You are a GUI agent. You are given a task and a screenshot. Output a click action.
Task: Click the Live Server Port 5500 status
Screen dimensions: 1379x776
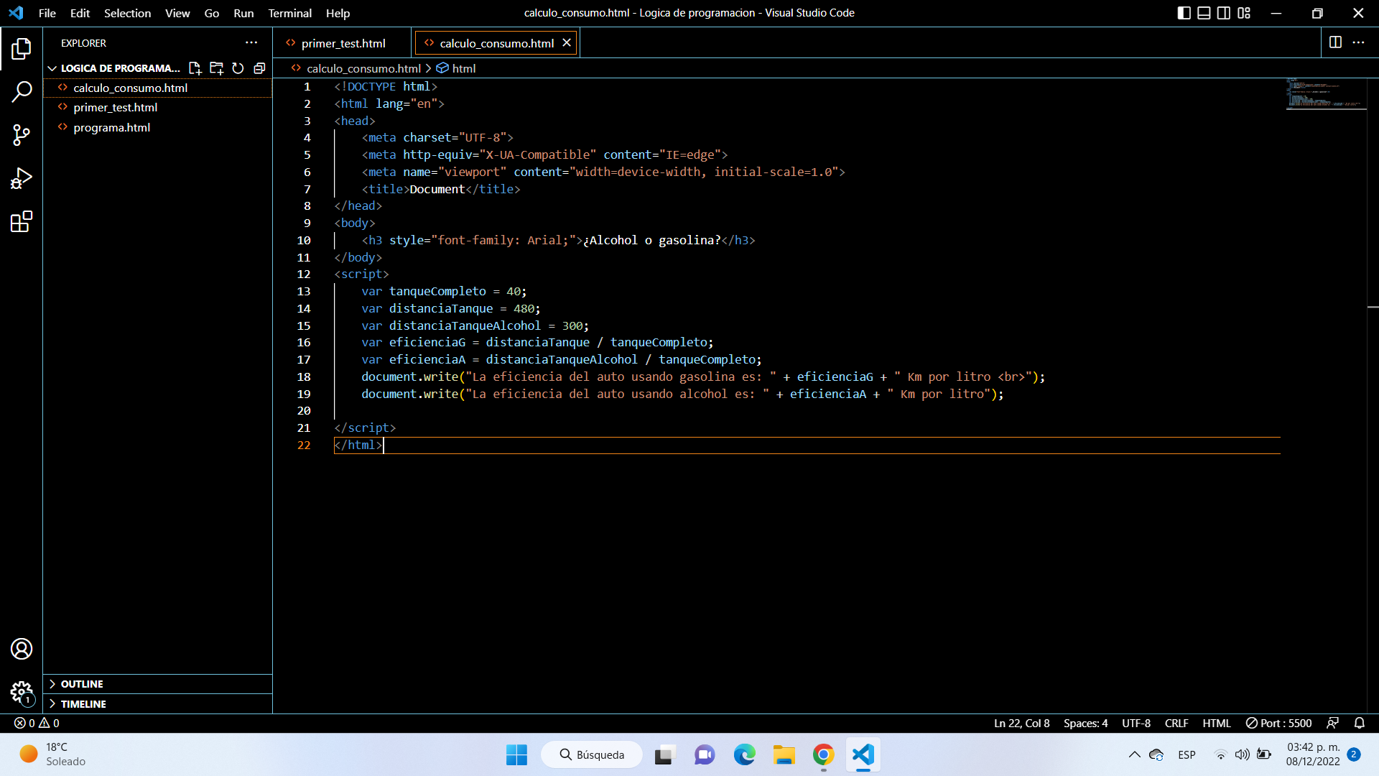1278,723
